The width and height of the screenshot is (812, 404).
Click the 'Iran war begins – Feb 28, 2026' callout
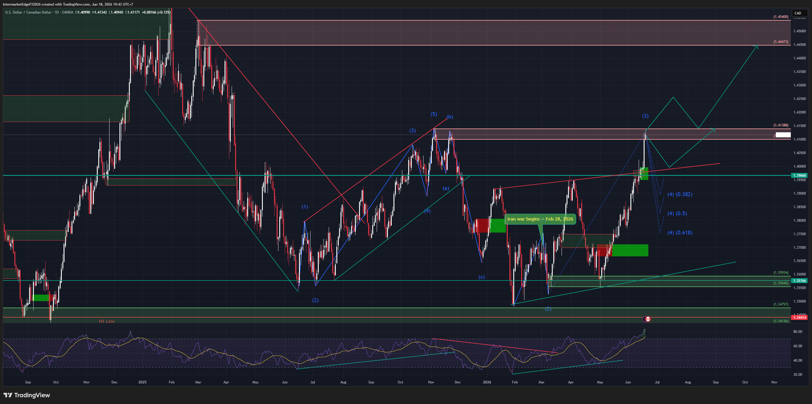540,219
